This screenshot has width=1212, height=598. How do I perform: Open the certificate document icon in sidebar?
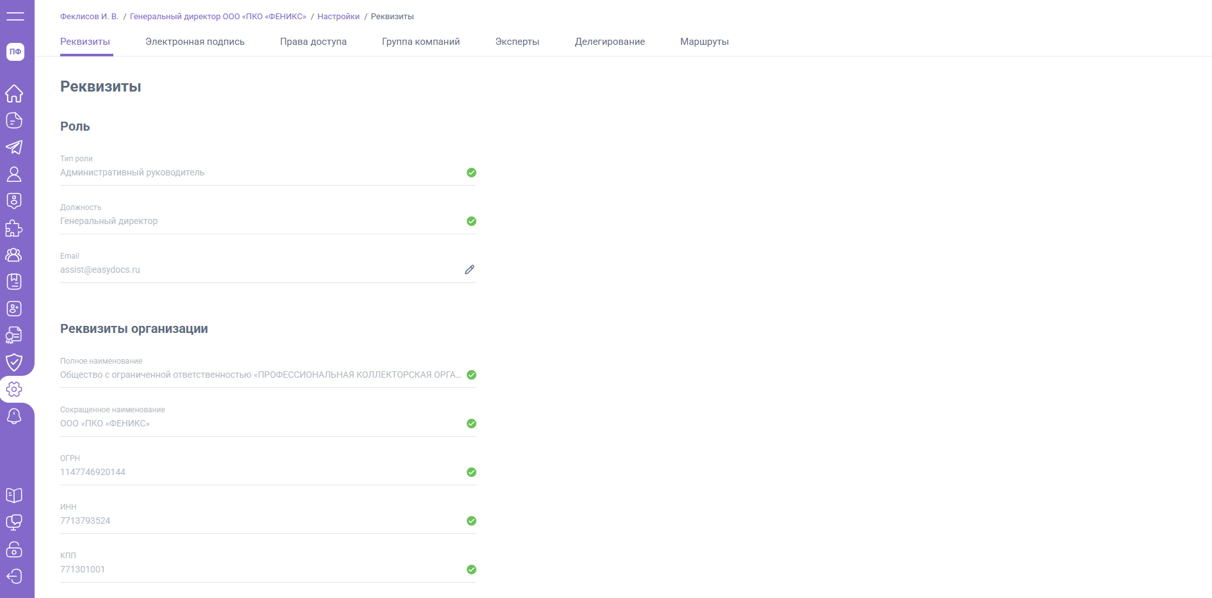pyautogui.click(x=14, y=335)
